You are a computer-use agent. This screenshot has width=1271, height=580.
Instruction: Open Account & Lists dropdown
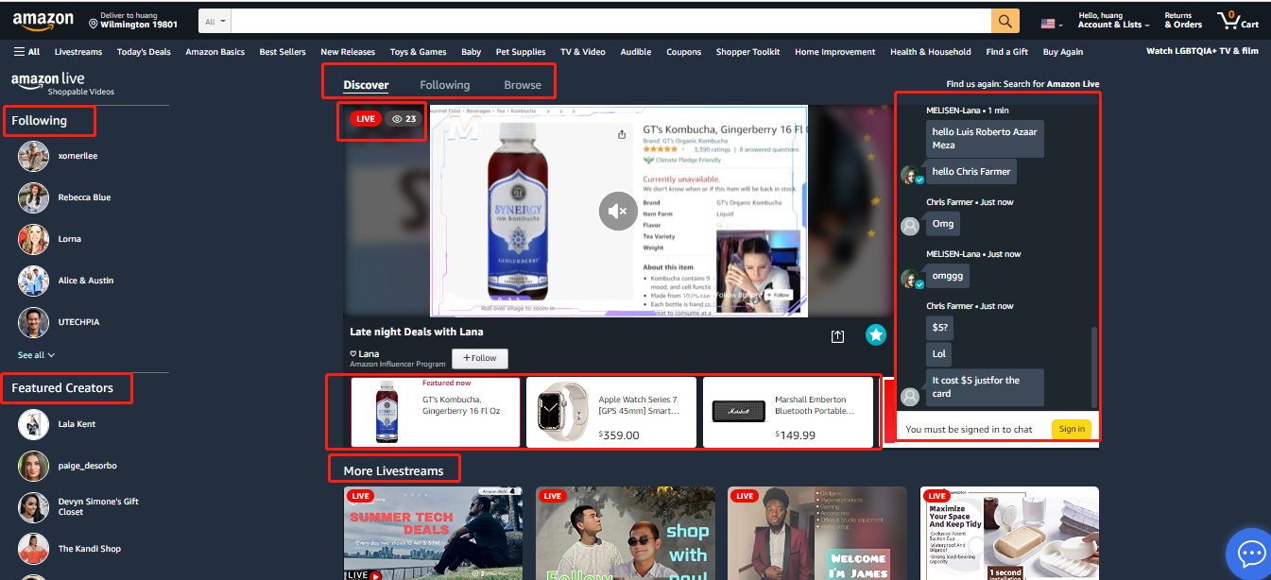pyautogui.click(x=1113, y=20)
